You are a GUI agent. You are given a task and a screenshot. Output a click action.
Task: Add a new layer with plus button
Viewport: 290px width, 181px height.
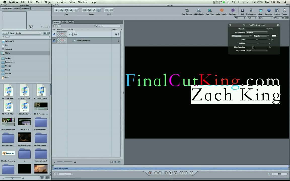(55, 26)
